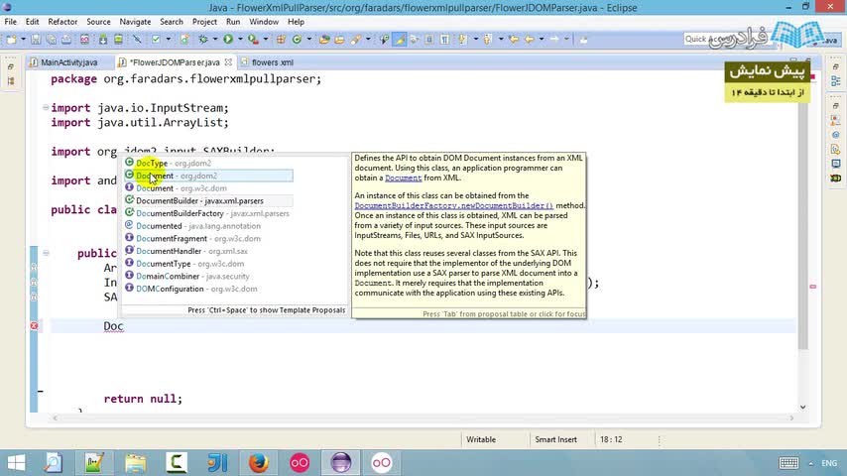This screenshot has height=476, width=847.
Task: Open the Android Virtual Device Manager icon
Action: 118,40
